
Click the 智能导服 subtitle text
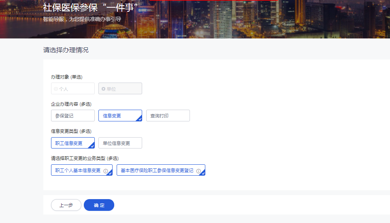click(82, 19)
